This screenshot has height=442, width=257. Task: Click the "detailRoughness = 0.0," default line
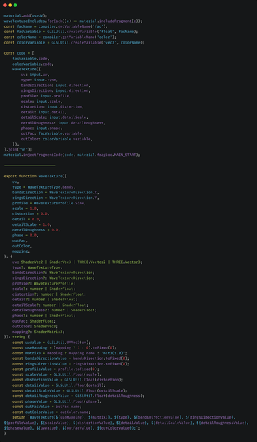(37, 230)
